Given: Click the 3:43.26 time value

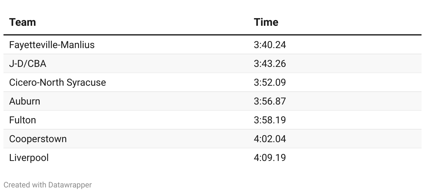Looking at the screenshot, I should coord(270,64).
